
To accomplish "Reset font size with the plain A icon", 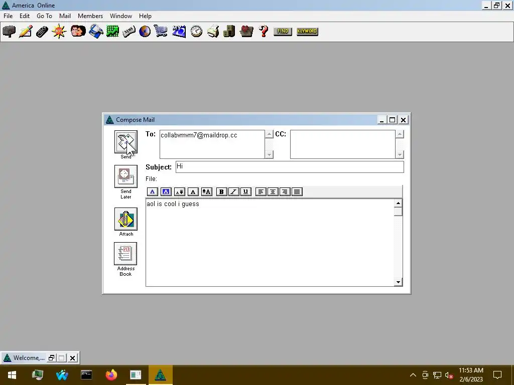I will [x=193, y=192].
